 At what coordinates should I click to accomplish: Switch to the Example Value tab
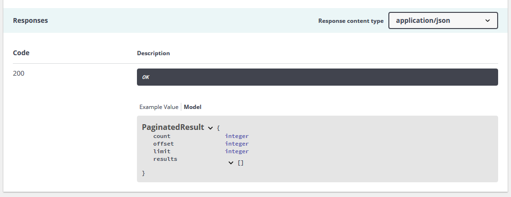(x=159, y=107)
